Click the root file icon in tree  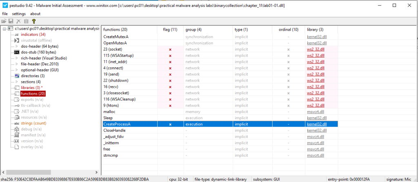coord(11,29)
